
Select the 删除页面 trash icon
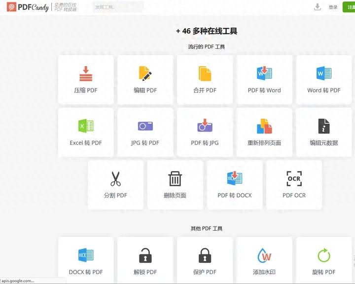click(x=175, y=178)
